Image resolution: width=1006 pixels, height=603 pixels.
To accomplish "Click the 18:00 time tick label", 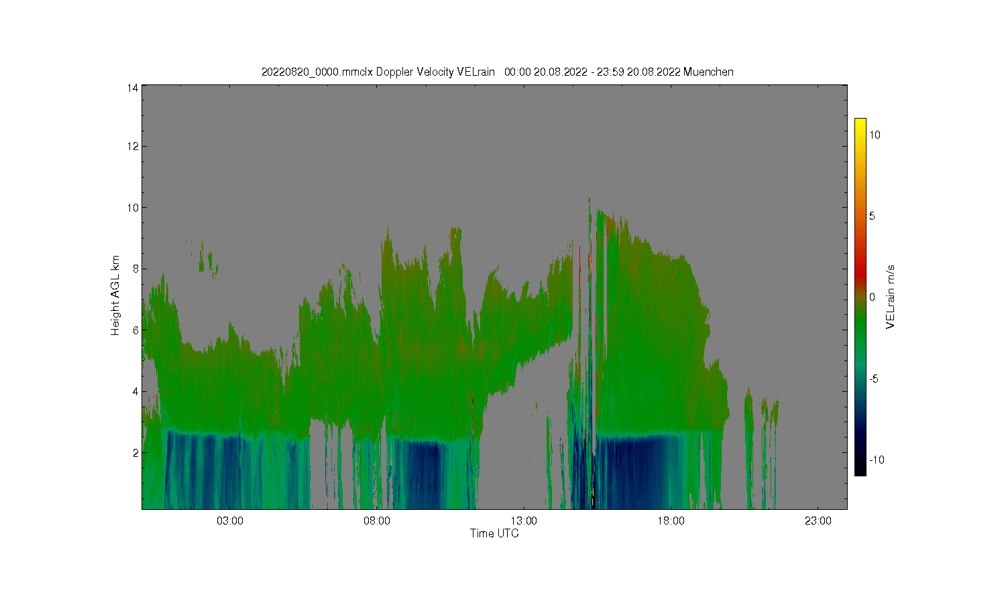I will (671, 521).
